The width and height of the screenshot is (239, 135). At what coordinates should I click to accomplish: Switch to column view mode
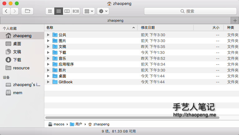(x=67, y=11)
